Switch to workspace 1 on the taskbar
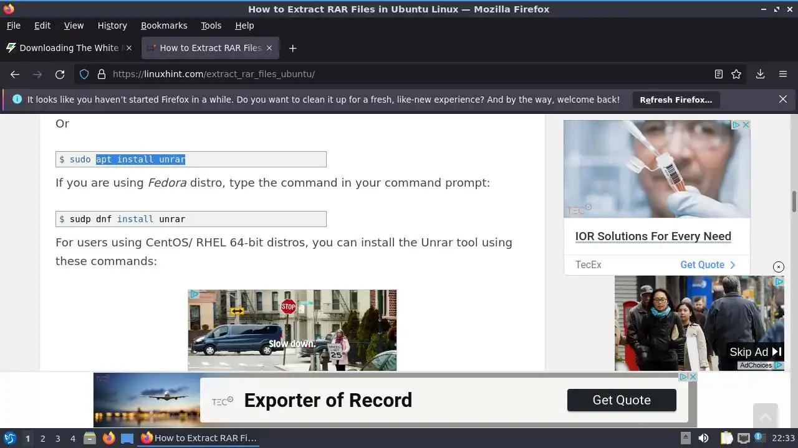 coord(27,438)
